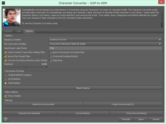The width and height of the screenshot is (166, 124).
Task: Close the Character Converter window
Action: coord(161,2)
